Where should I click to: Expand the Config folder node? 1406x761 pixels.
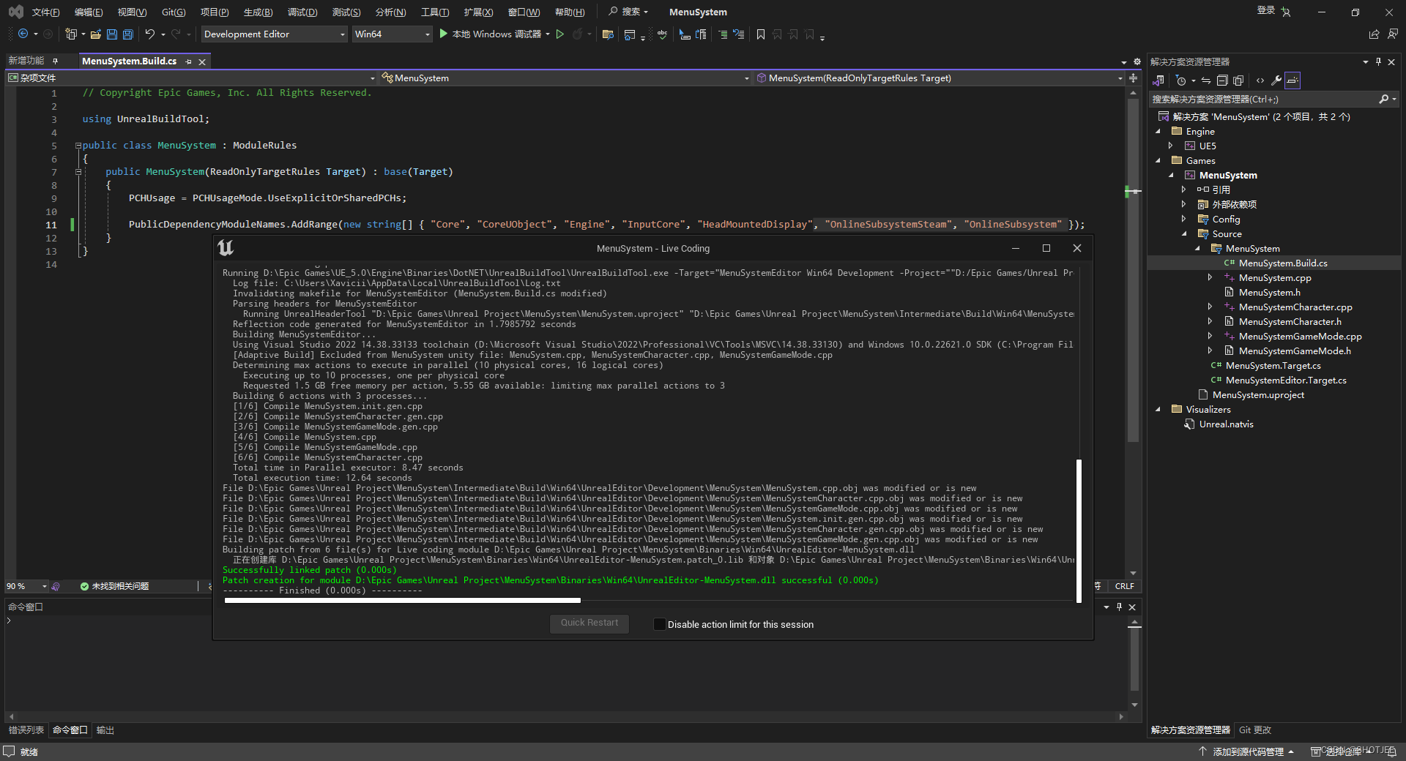tap(1184, 220)
